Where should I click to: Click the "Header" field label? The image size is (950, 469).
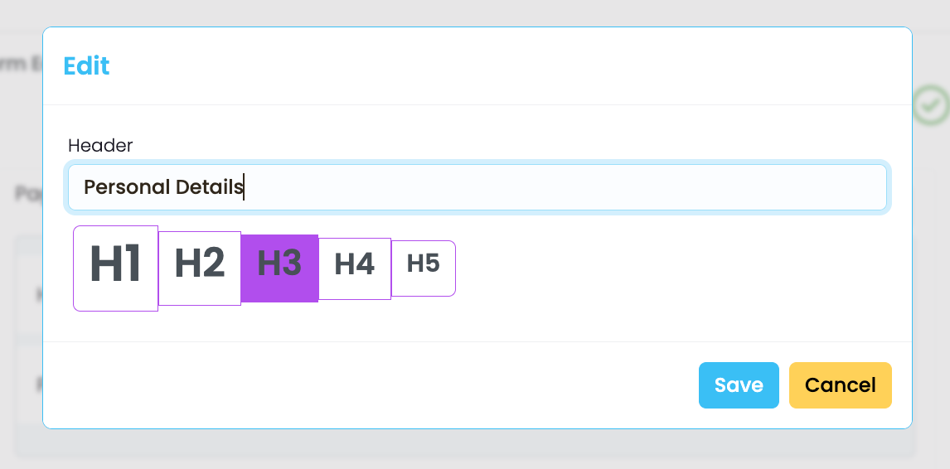coord(100,146)
